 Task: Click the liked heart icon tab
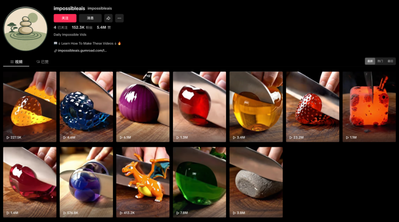tap(38, 62)
